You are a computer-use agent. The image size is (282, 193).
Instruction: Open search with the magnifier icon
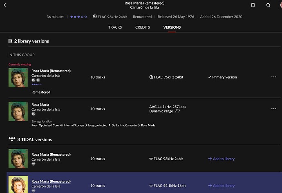click(x=268, y=5)
